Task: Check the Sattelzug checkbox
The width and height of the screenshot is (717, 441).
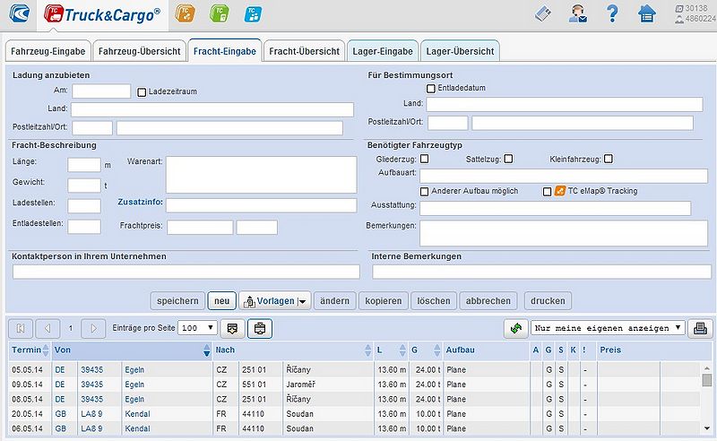Action: [508, 159]
